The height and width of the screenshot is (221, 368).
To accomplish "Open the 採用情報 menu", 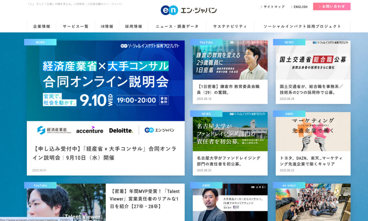I will click(134, 26).
